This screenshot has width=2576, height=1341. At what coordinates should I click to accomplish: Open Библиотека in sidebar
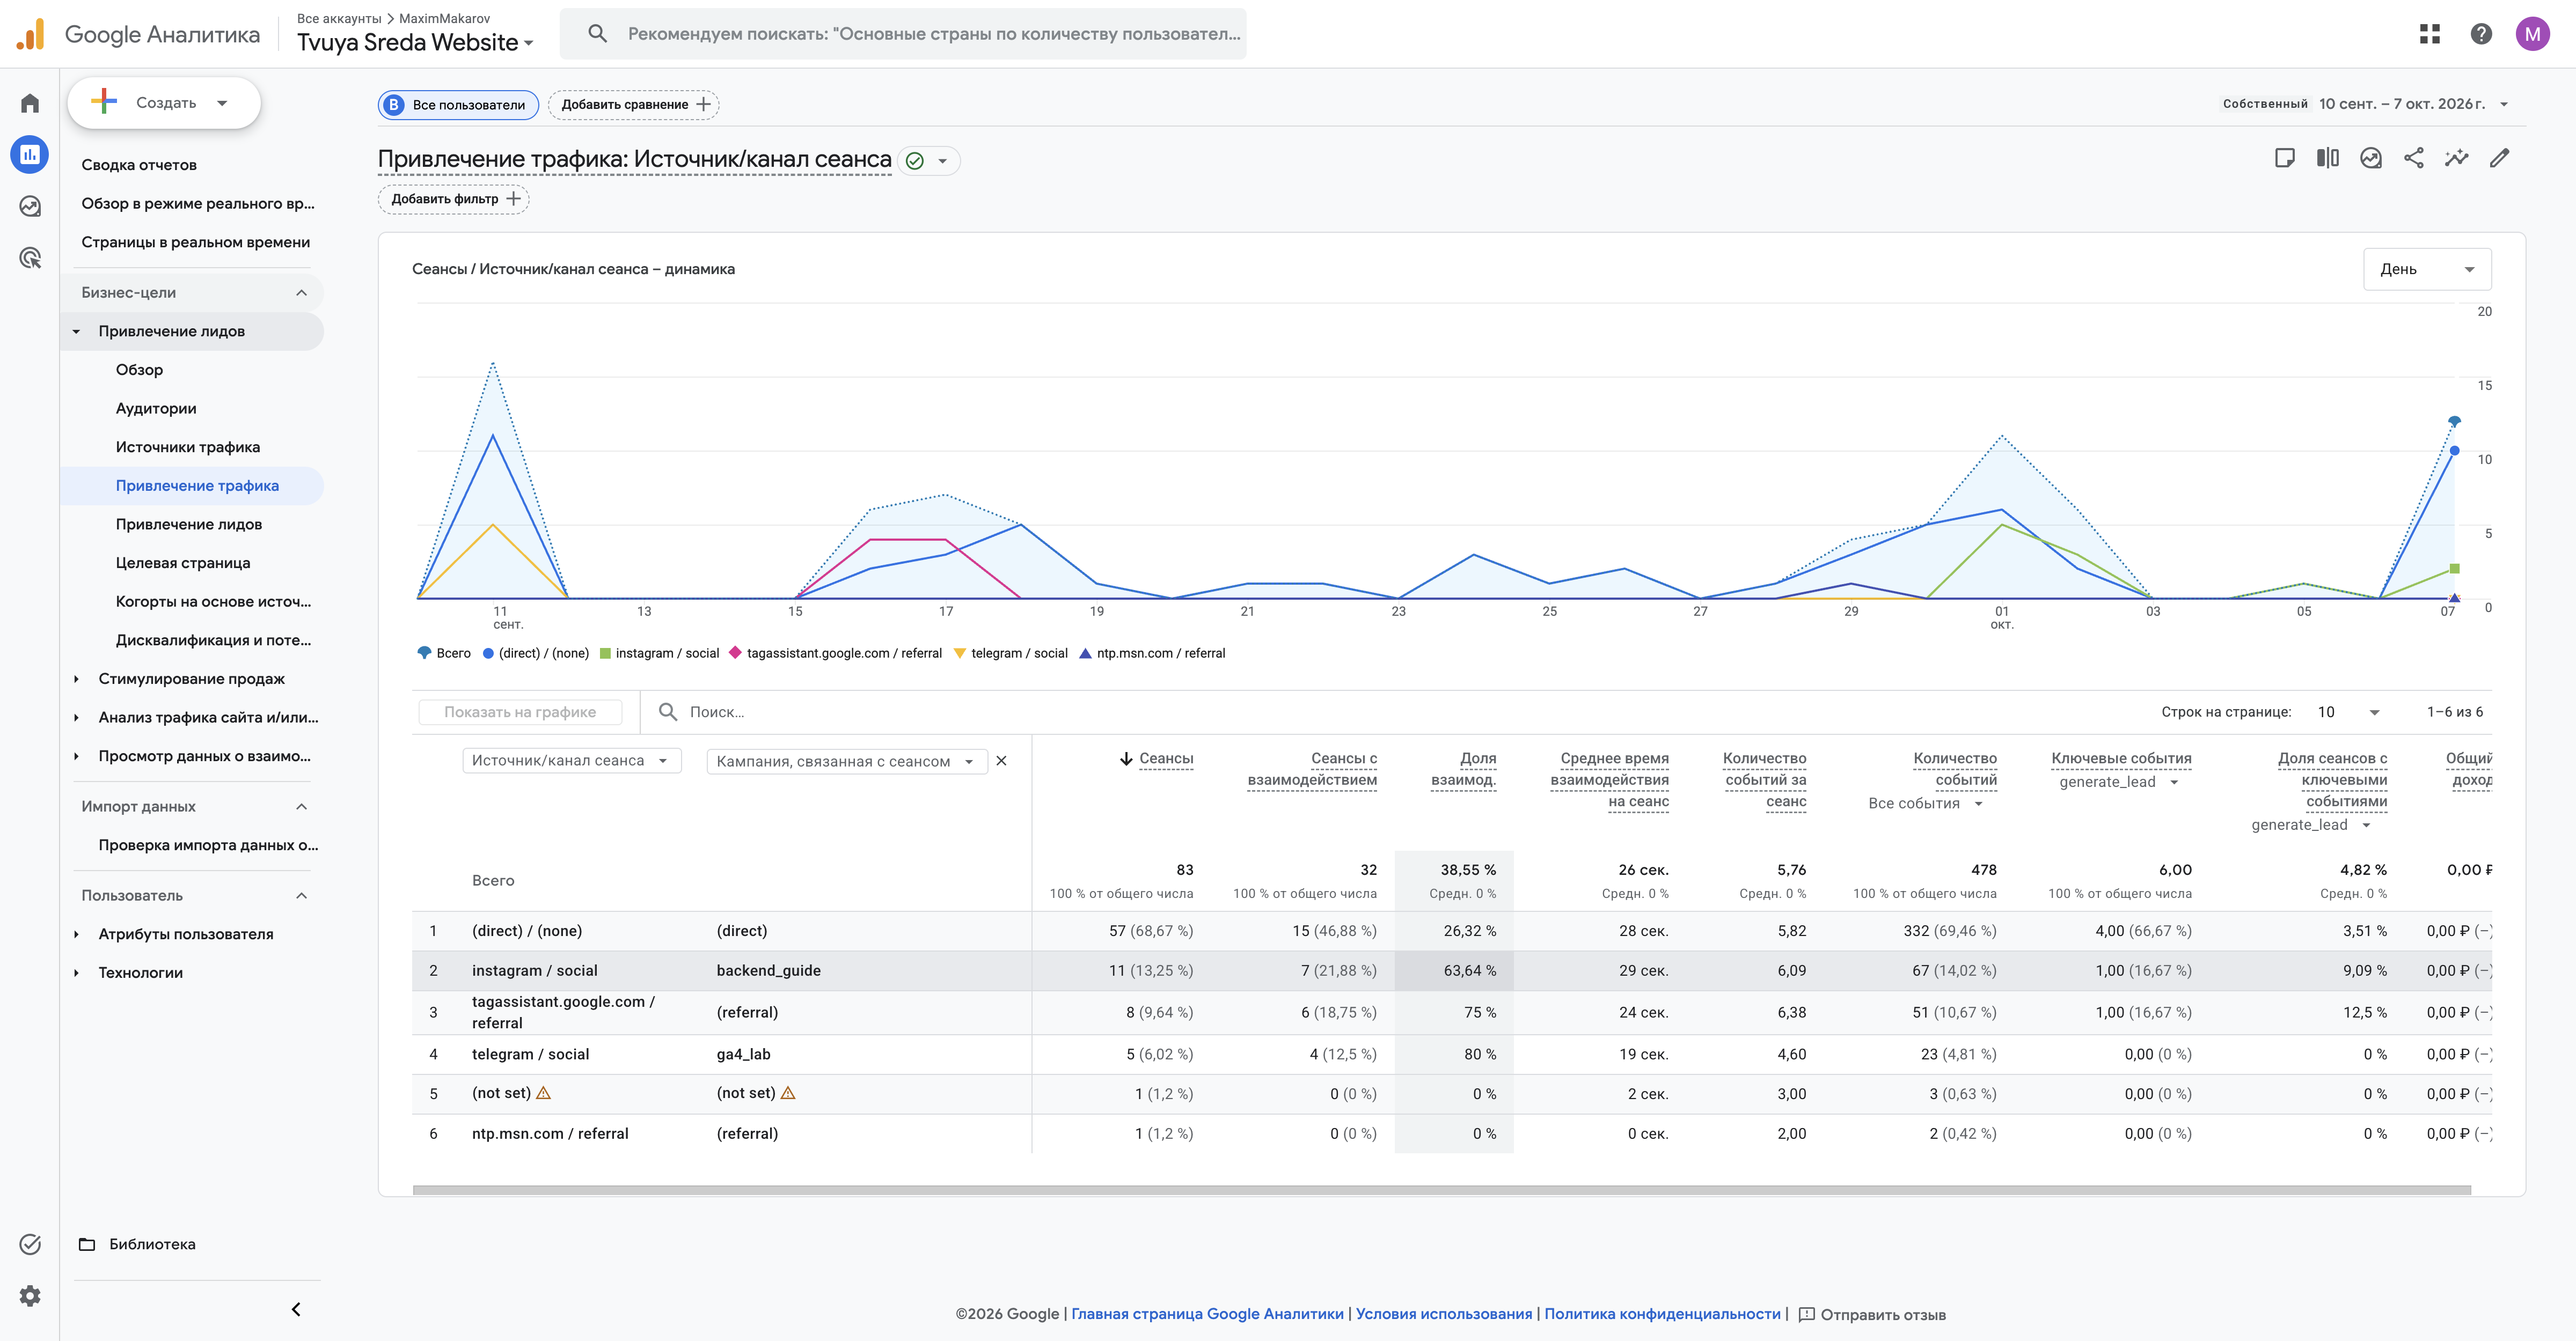pos(152,1244)
